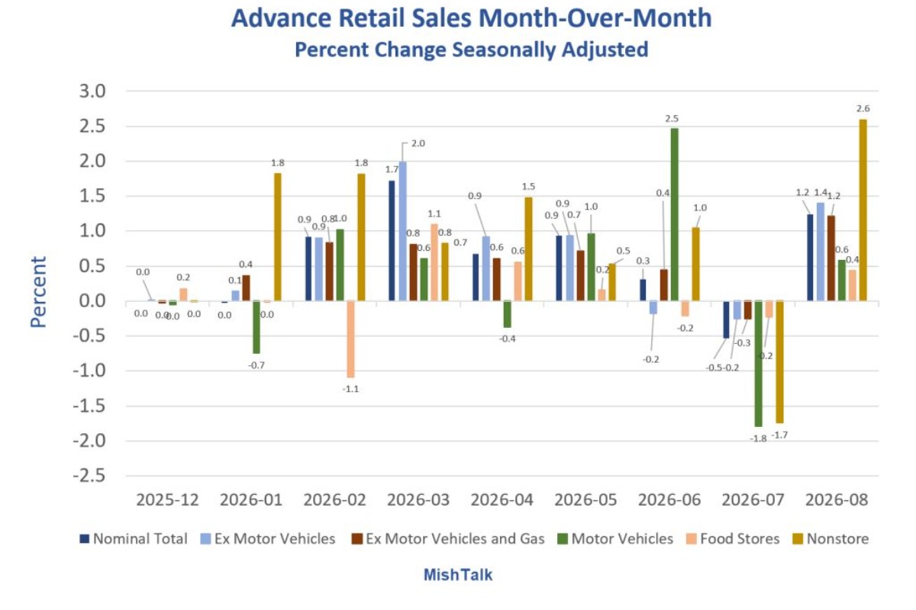Click the green Motor Vehicles bar for 2026-01
This screenshot has height=610, width=916.
pos(256,327)
